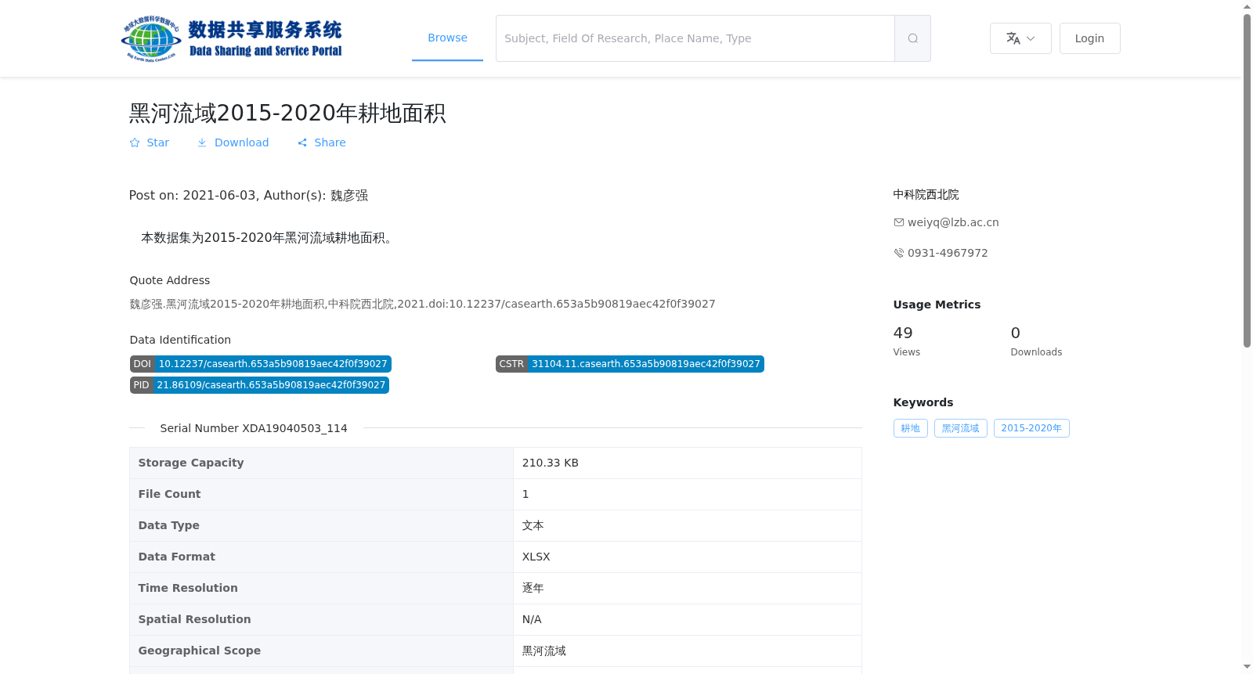Click the download arrow icon
This screenshot has width=1253, height=674.
coord(202,142)
